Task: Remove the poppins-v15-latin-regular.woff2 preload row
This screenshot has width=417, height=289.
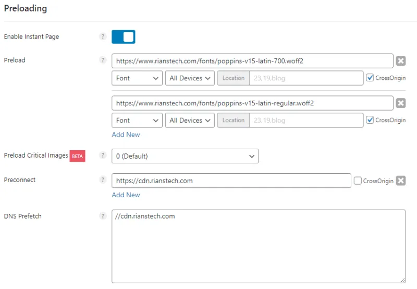Action: tap(400, 103)
